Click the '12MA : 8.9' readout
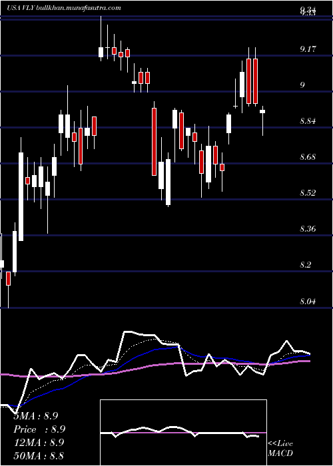This screenshot has width=333, height=466. tap(39, 443)
